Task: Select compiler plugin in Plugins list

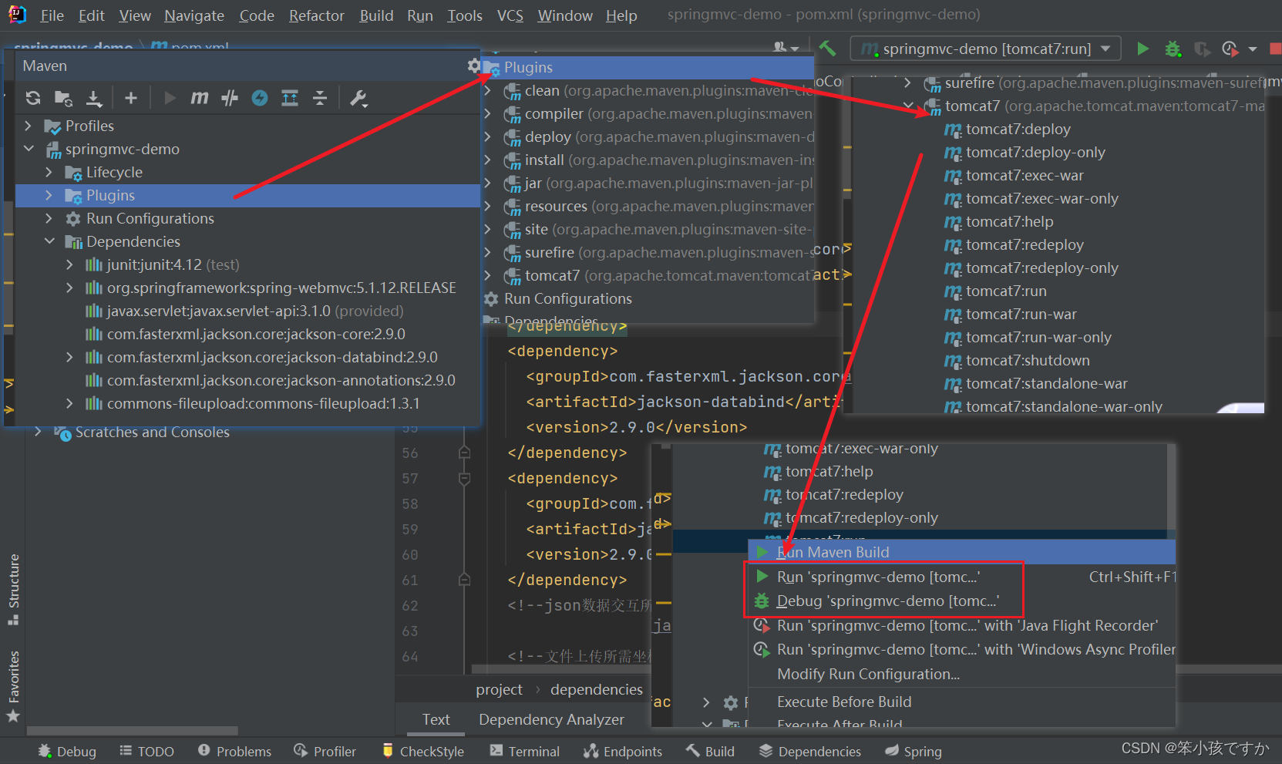Action: (x=648, y=114)
